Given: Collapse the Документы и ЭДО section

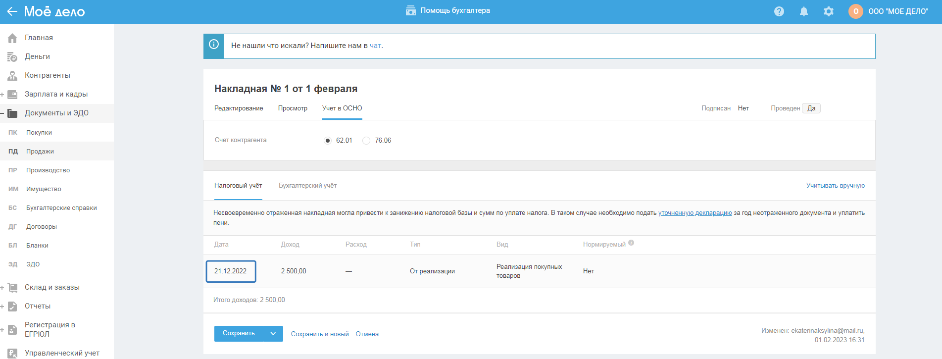Looking at the screenshot, I should click(x=2, y=113).
